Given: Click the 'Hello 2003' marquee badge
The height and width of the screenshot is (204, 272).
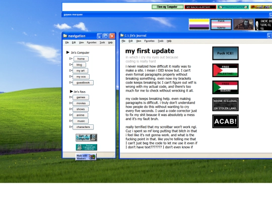Looking at the screenshot, I should (x=261, y=7).
